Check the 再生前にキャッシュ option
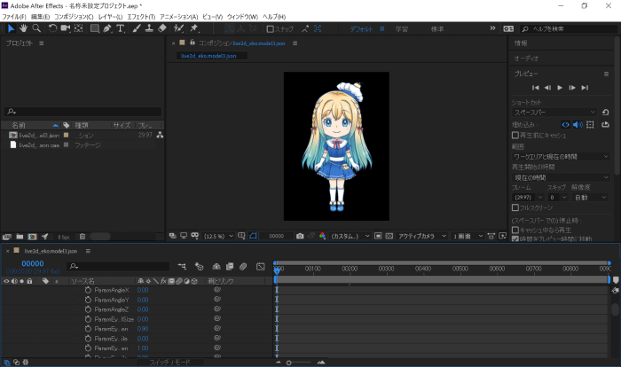Viewport: 621px width, 367px height. pyautogui.click(x=515, y=136)
